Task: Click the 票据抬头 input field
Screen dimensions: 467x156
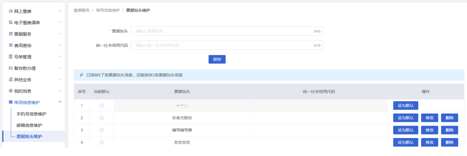Action: (227, 31)
